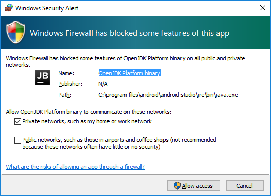This screenshot has height=196, width=271.
Task: Click the Windows Firewall shield icon
Action: tap(16, 32)
